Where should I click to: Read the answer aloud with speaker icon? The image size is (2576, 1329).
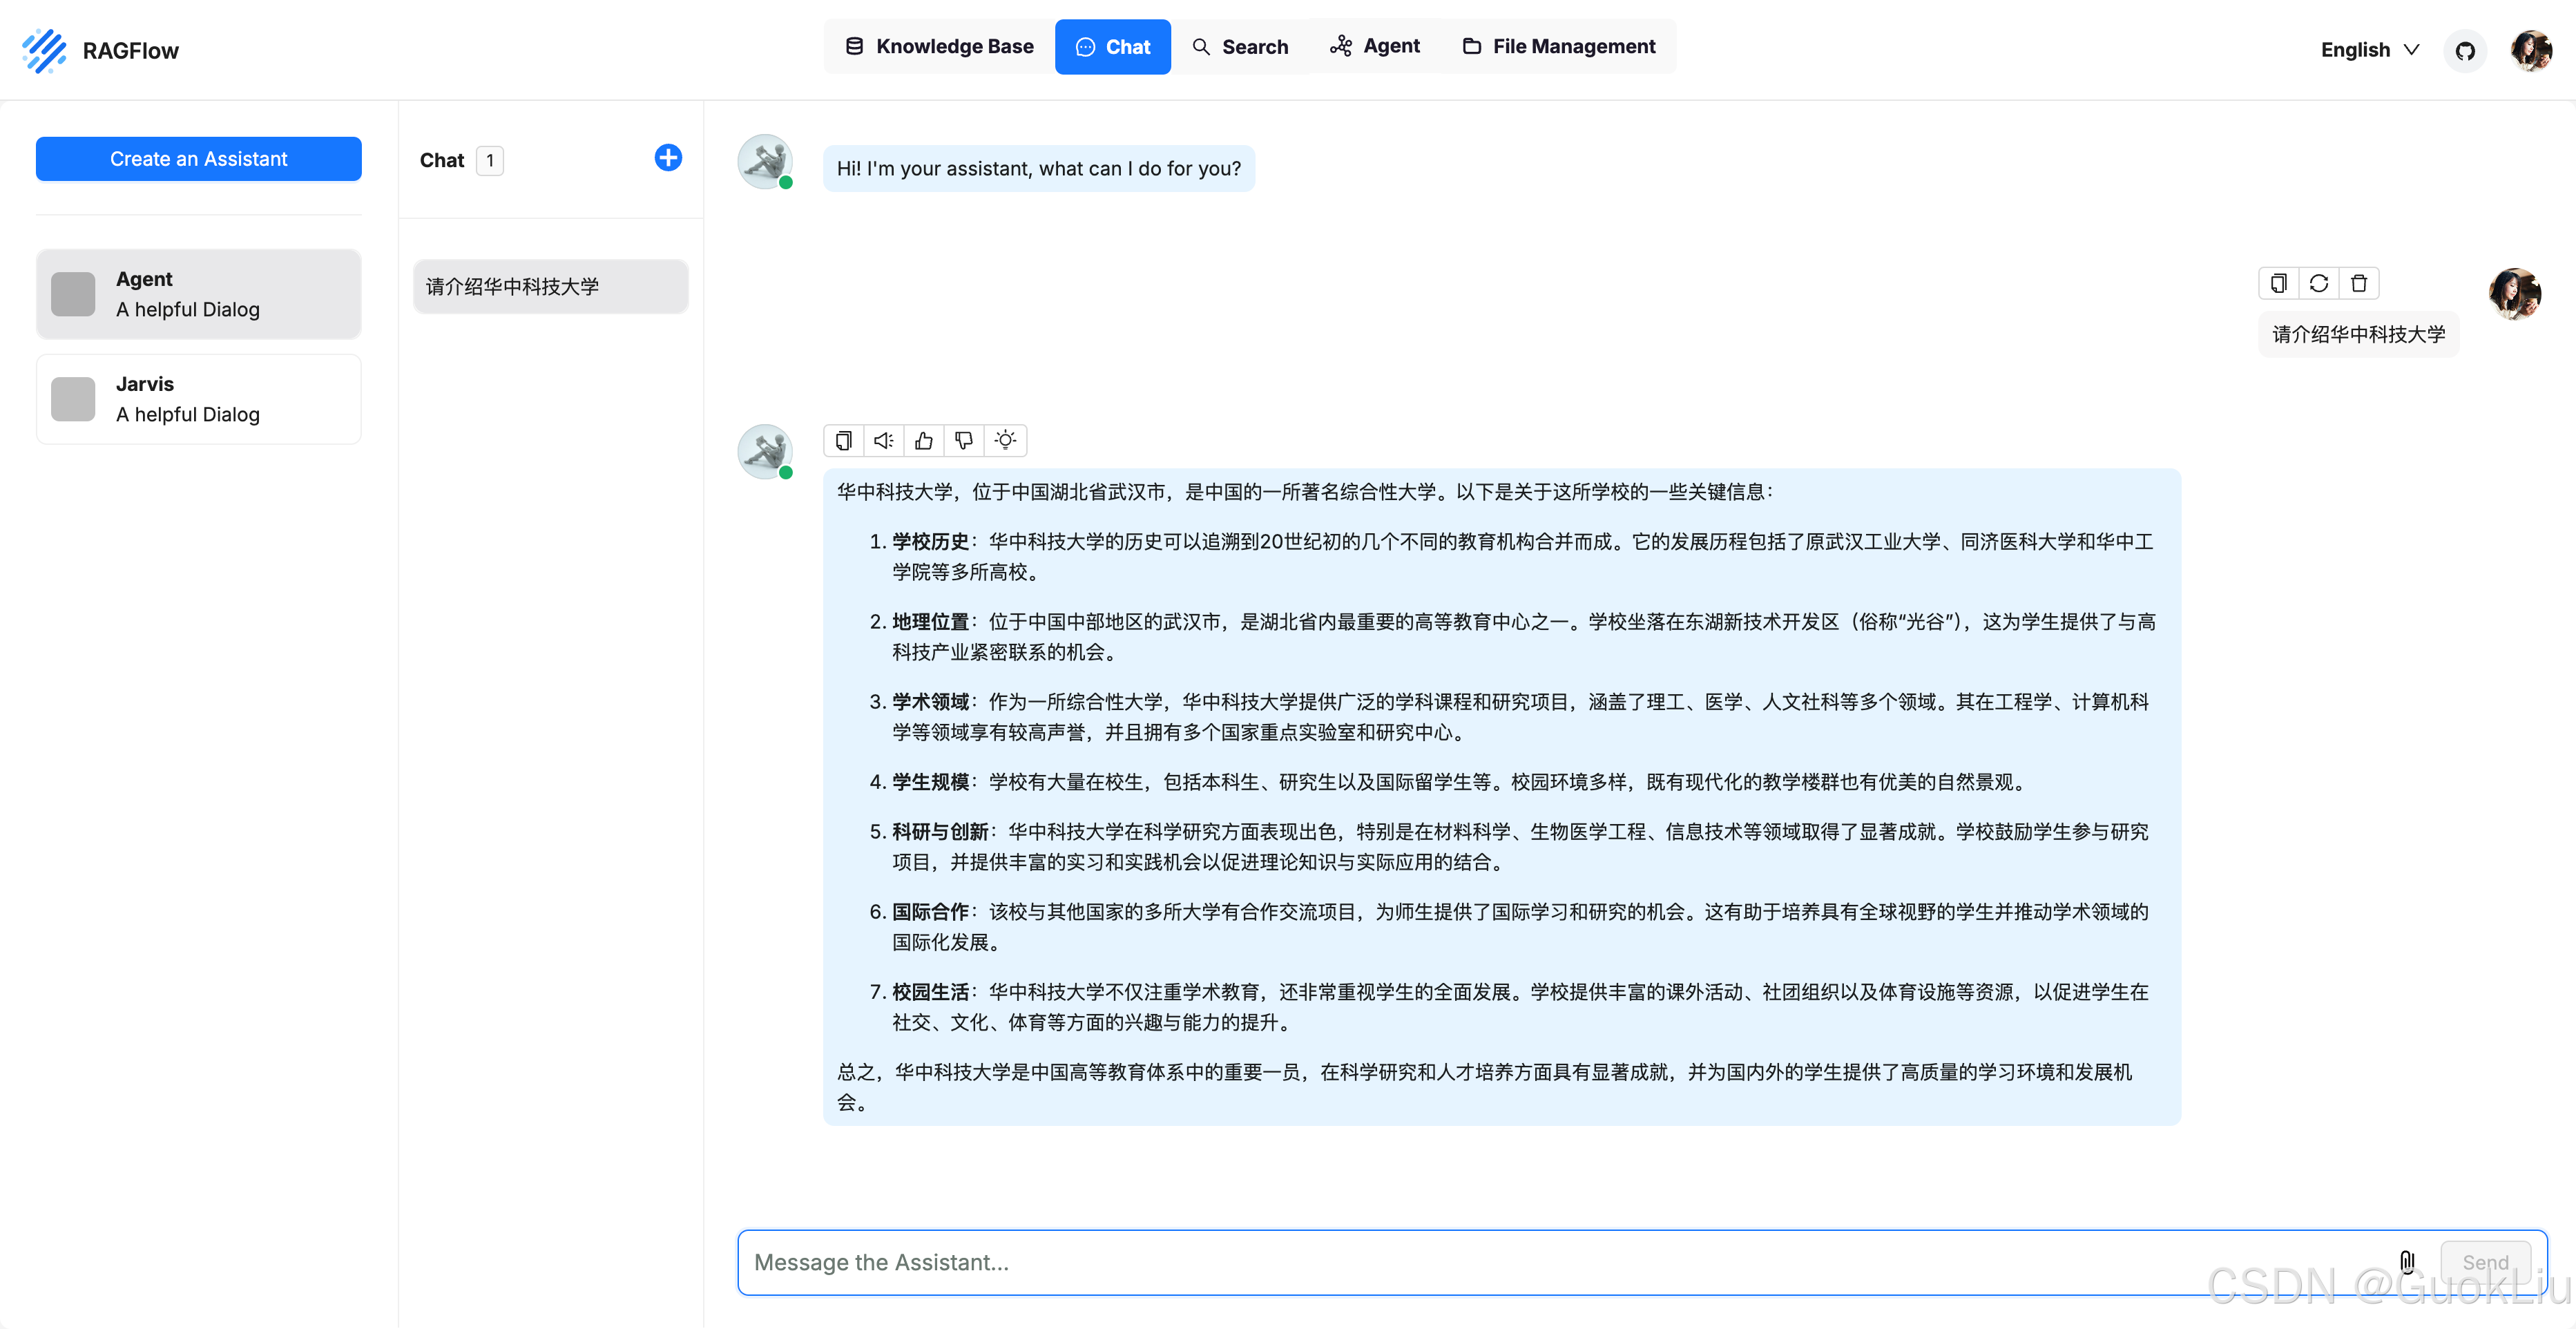(884, 440)
